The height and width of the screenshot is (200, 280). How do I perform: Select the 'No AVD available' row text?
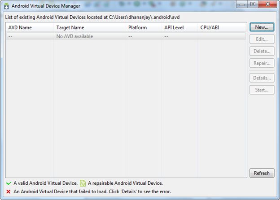point(74,36)
